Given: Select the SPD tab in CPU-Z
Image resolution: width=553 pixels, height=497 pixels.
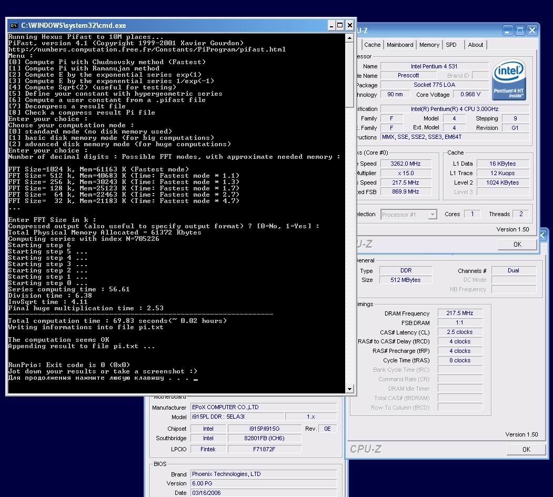Looking at the screenshot, I should [451, 45].
